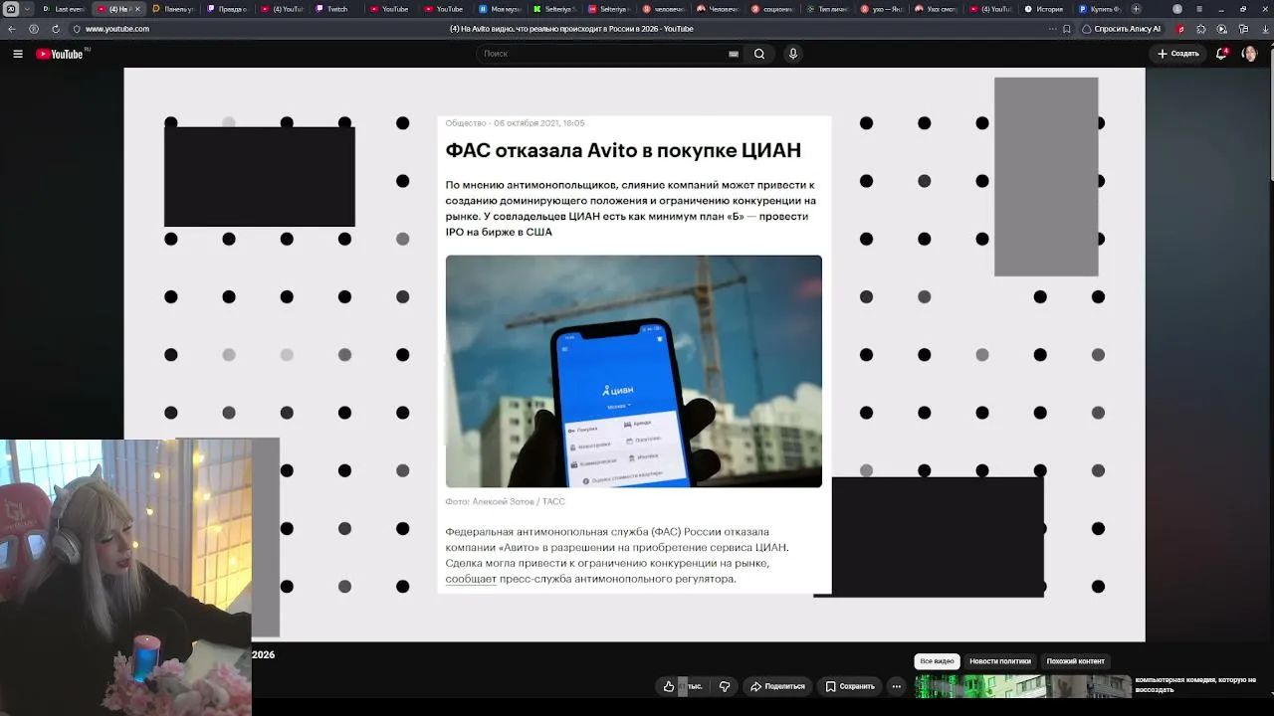
Task: Switch to the Правда tab
Action: (226, 9)
